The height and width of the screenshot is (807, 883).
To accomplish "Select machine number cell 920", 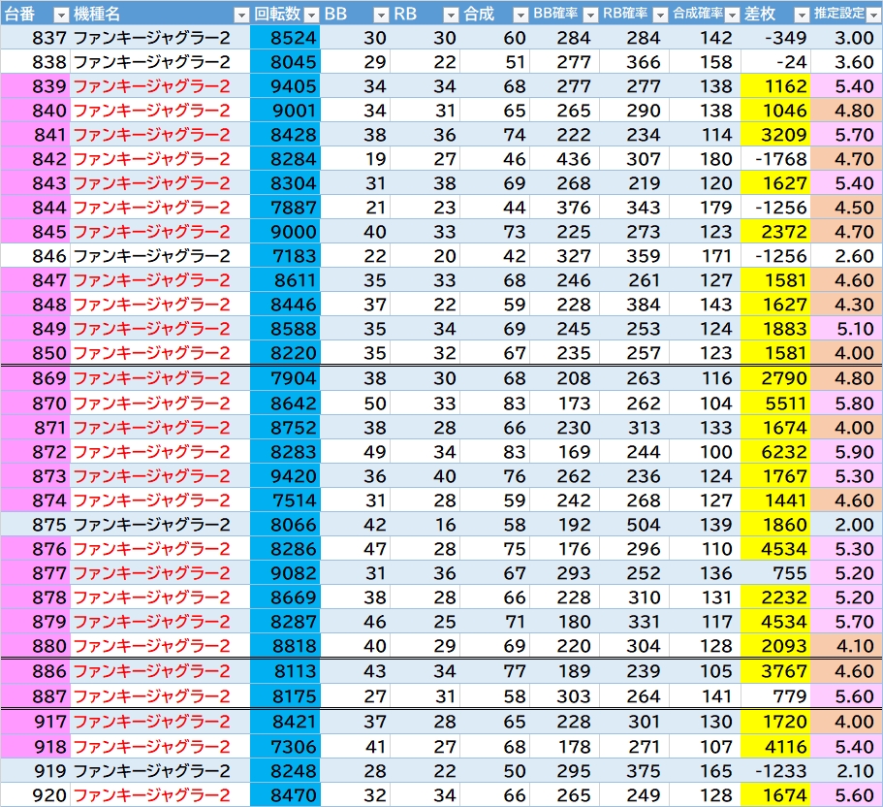I will 35,795.
